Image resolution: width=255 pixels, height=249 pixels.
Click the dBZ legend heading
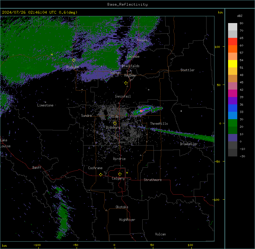[x=240, y=16]
